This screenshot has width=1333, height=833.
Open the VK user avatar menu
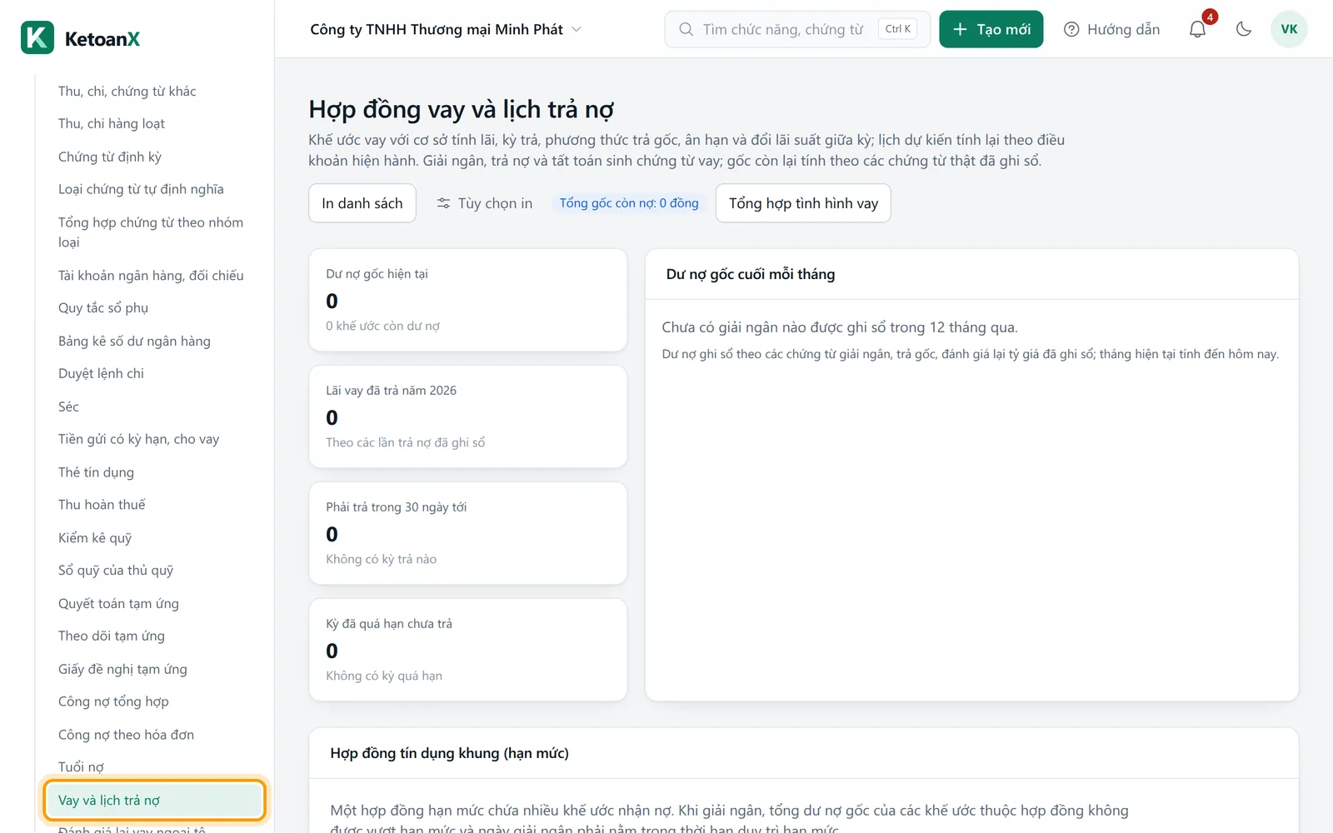click(x=1289, y=29)
